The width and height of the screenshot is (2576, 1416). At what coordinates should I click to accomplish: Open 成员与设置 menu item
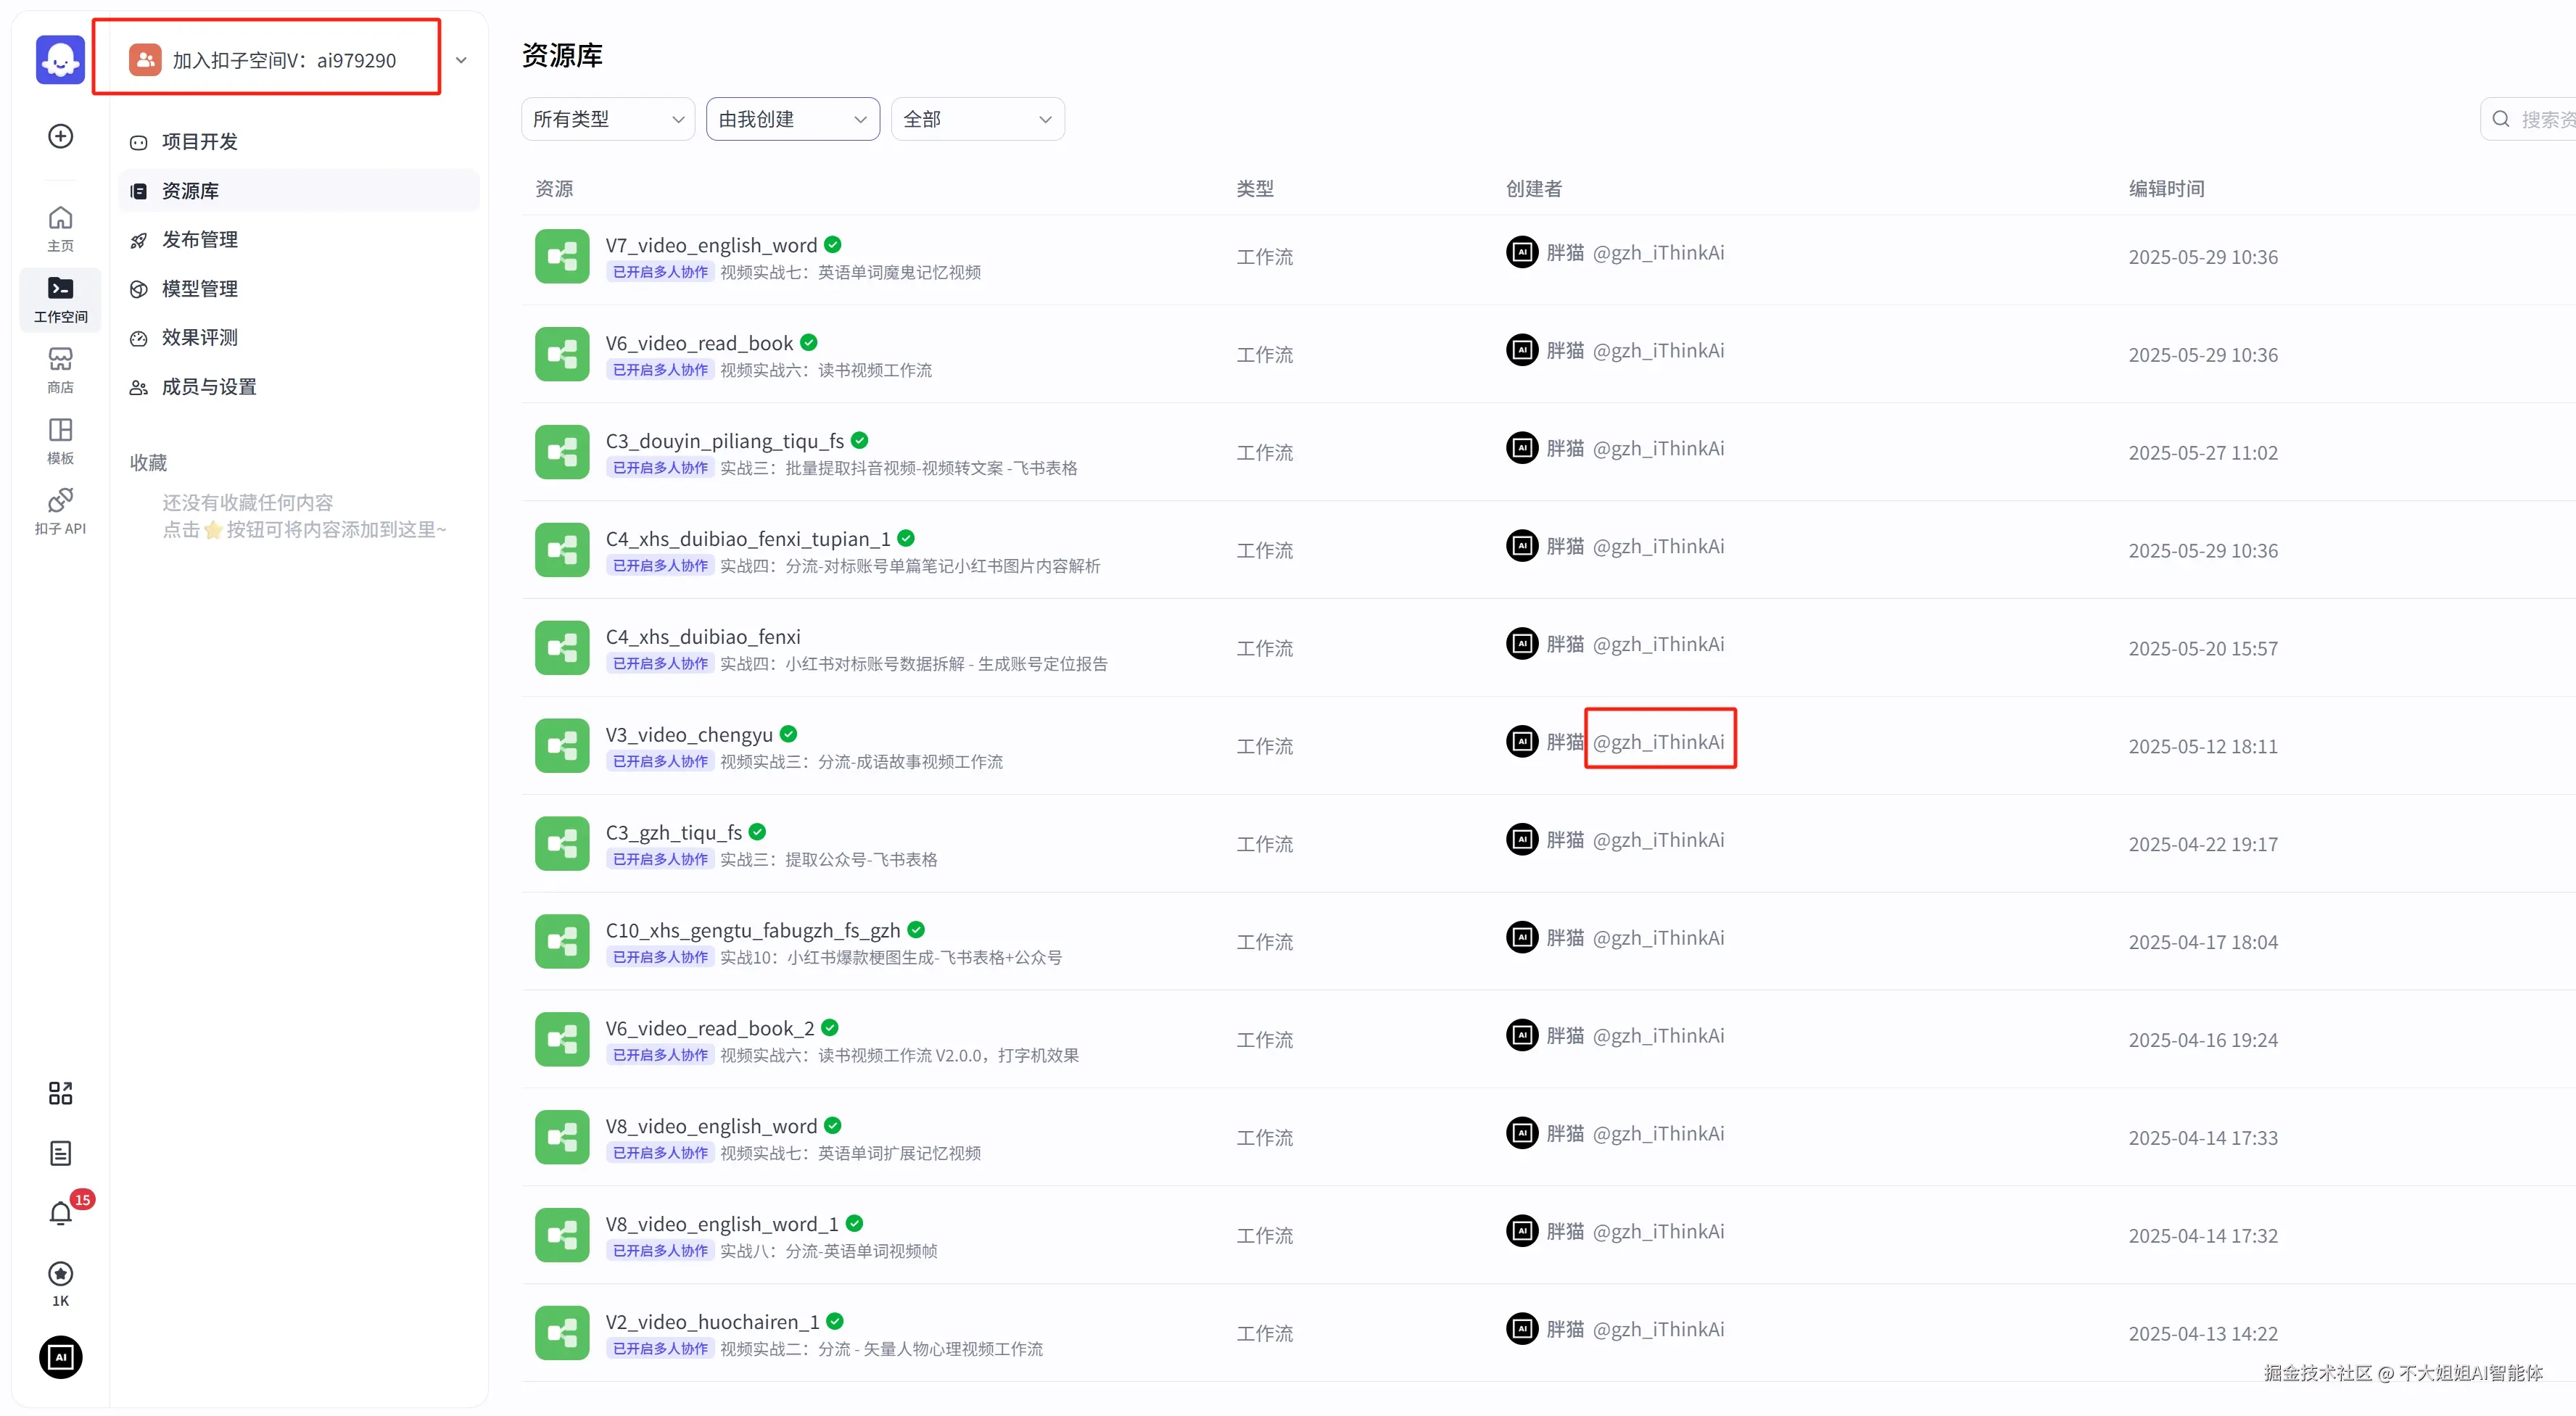209,387
